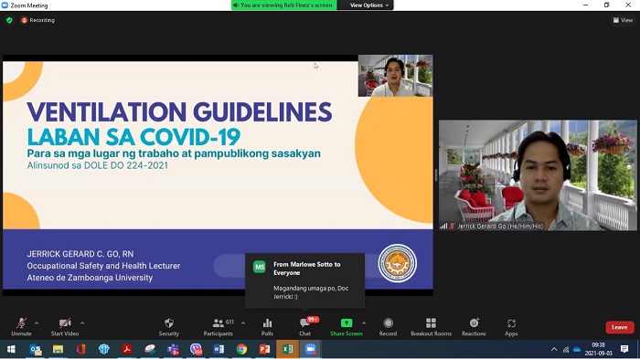Toggle the Record button
This screenshot has width=640, height=359.
coord(389,327)
